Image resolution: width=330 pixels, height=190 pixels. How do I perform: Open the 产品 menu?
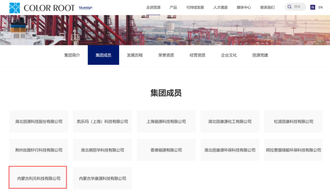(173, 7)
